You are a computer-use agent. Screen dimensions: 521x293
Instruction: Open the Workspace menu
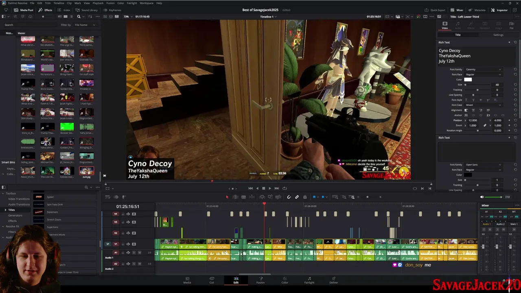(147, 3)
